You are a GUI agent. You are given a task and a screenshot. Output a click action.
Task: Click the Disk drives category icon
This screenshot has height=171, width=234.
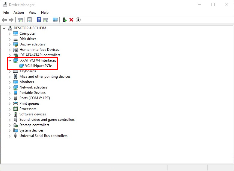(x=16, y=39)
